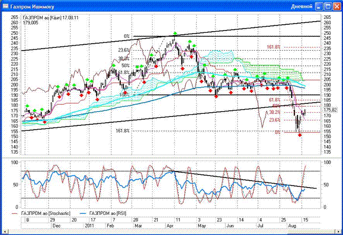This screenshot has height=235, width=343.
Task: Click the black '61.8%' Fibonacci label
Action: (x=124, y=72)
